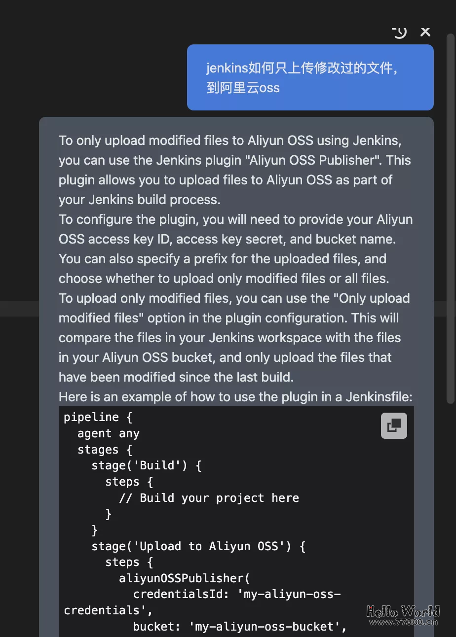Click the stage('Upload to Aliyun OSS') line
Viewport: 456px width, 637px height.
(198, 546)
